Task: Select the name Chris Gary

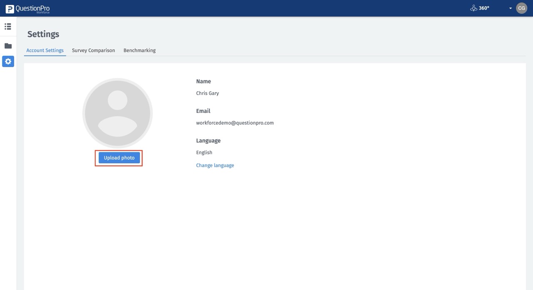Action: point(207,93)
